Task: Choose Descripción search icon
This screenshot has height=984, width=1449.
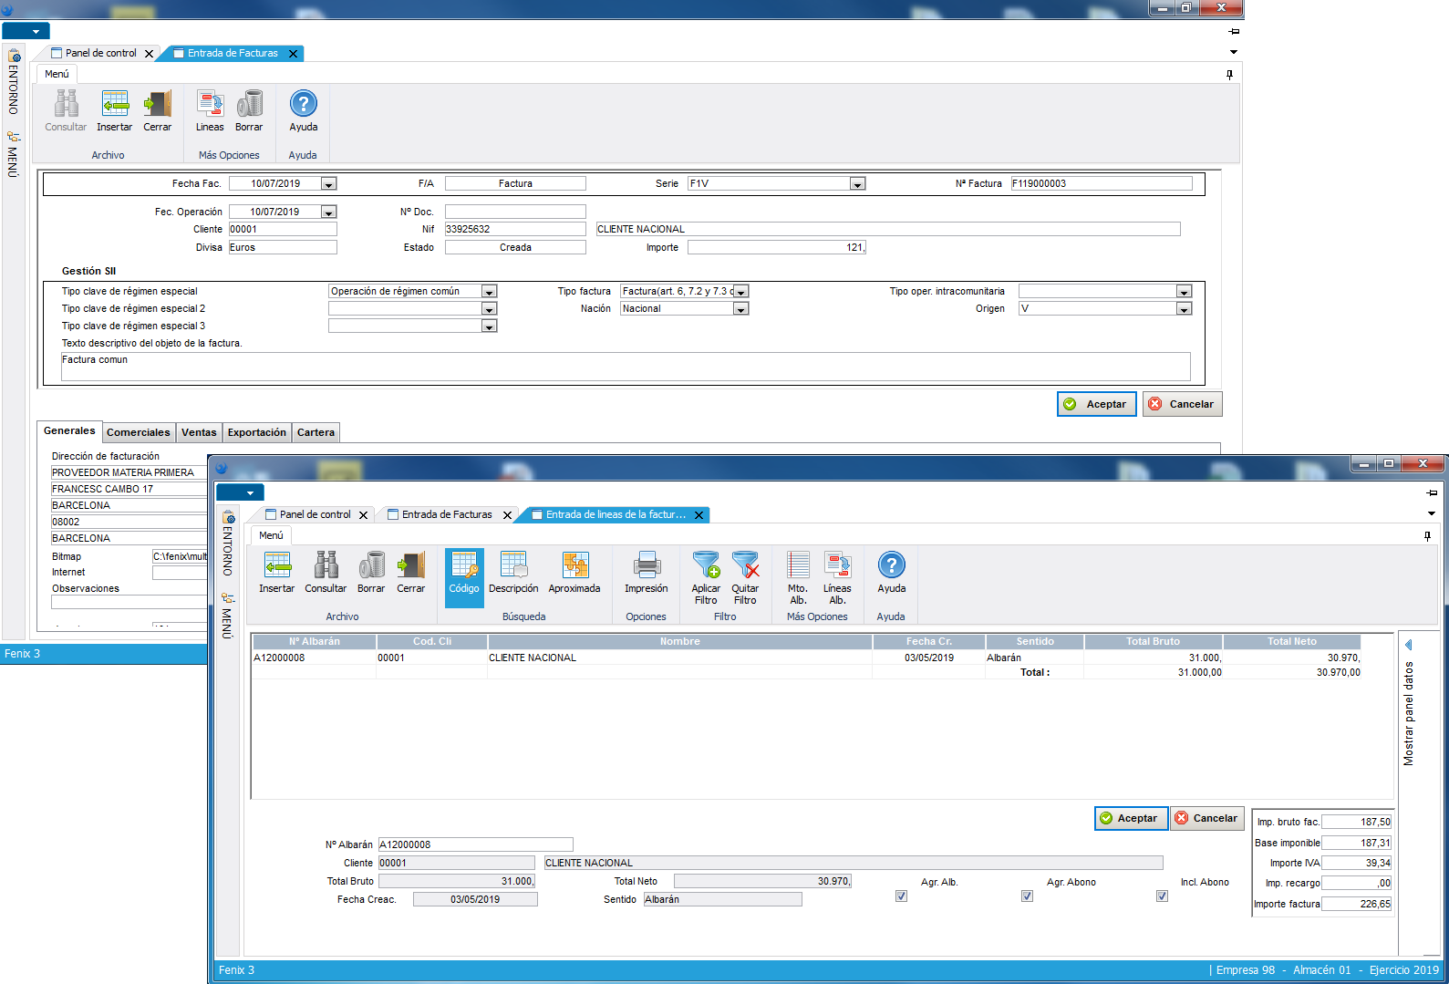Action: [x=513, y=566]
